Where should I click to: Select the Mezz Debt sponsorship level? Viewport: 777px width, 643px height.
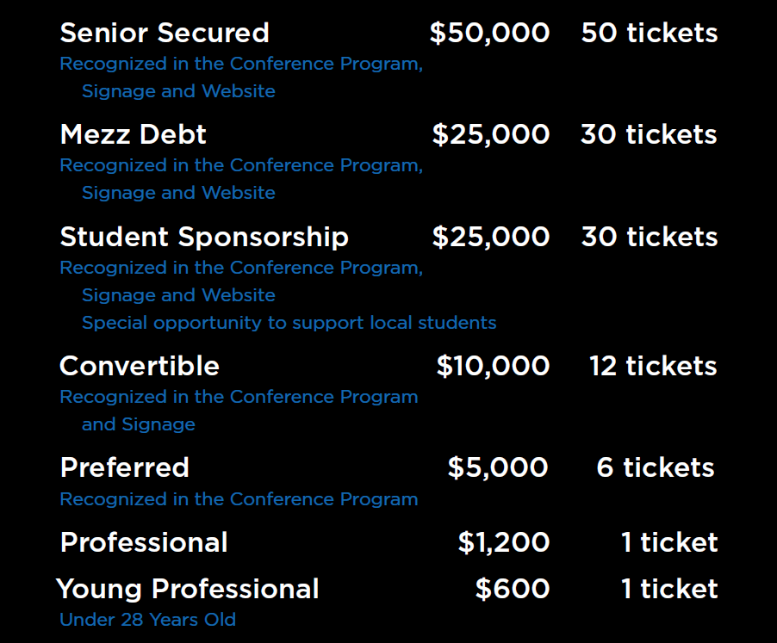pos(134,134)
